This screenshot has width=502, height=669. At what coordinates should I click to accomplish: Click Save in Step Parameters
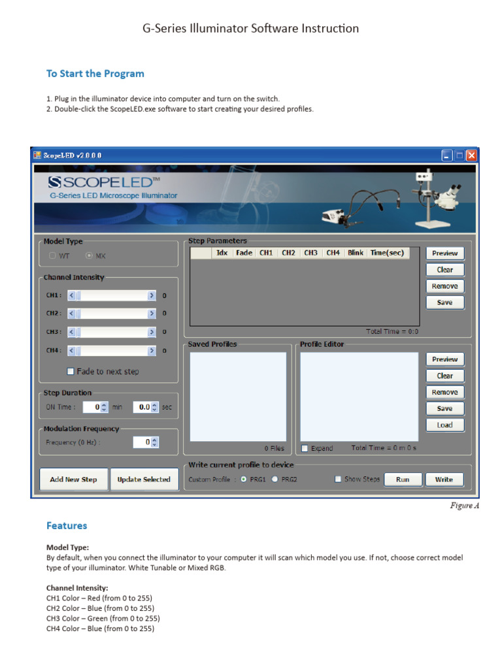point(444,302)
